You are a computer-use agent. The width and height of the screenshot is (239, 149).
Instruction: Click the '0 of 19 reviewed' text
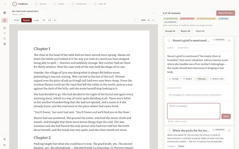pyautogui.click(x=171, y=13)
